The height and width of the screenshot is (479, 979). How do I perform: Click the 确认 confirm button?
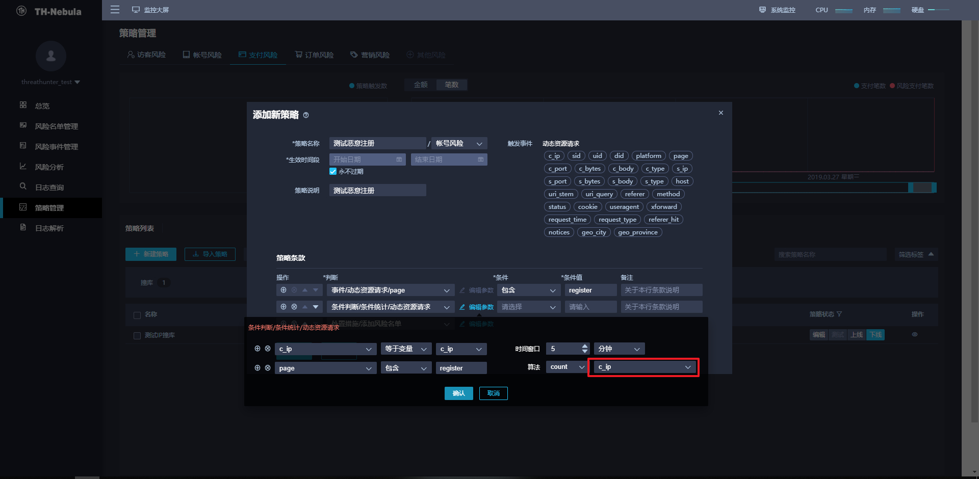pos(459,393)
